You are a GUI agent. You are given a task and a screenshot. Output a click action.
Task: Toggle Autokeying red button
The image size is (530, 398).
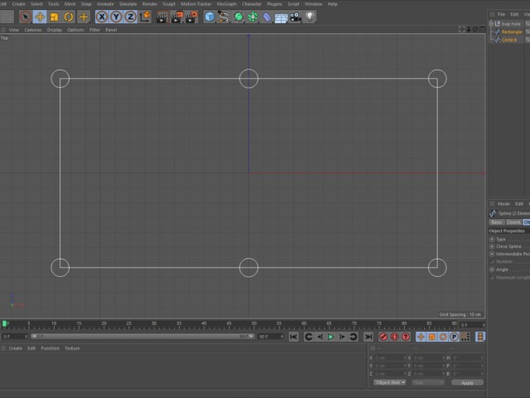click(394, 337)
